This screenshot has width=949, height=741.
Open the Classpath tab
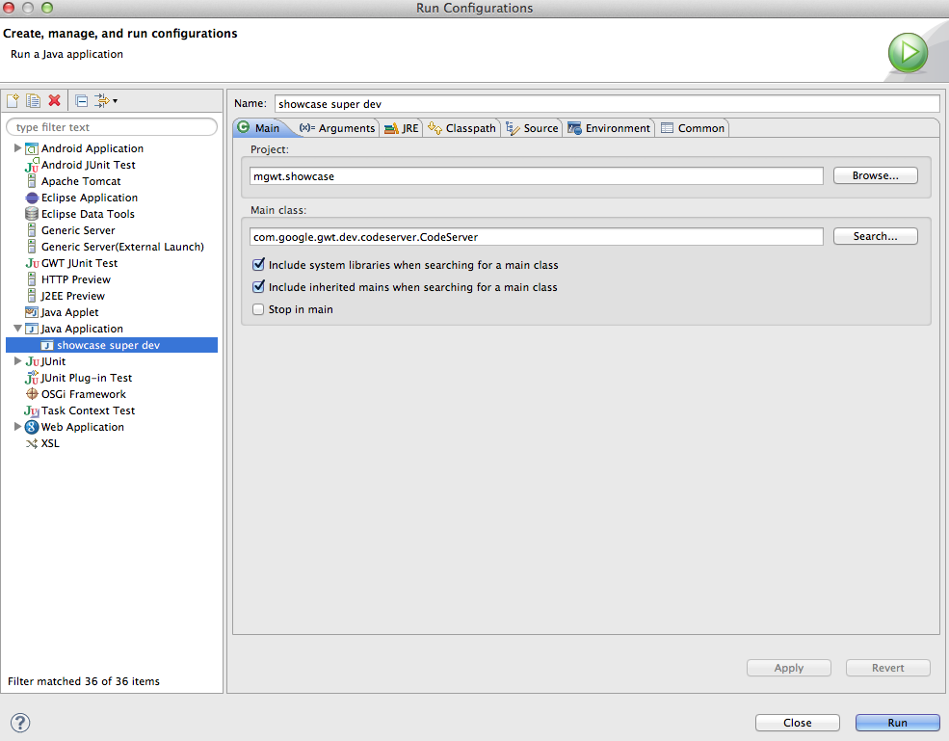(x=461, y=128)
